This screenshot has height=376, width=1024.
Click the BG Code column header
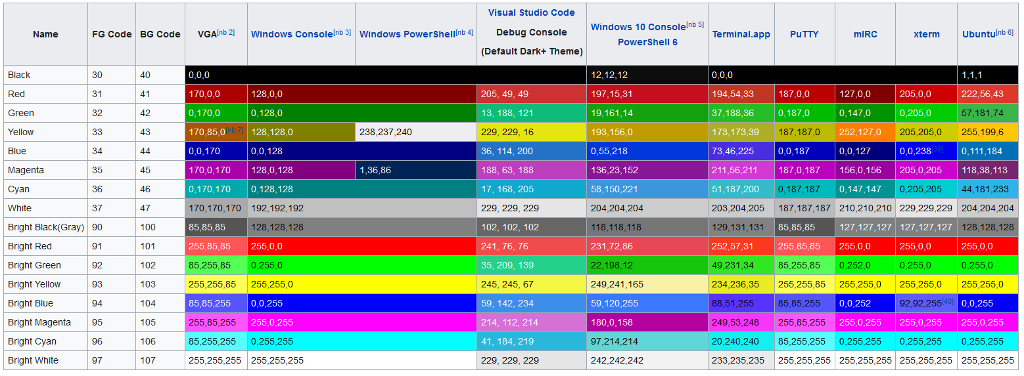[x=160, y=34]
